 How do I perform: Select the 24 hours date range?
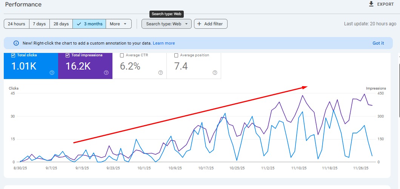point(17,24)
